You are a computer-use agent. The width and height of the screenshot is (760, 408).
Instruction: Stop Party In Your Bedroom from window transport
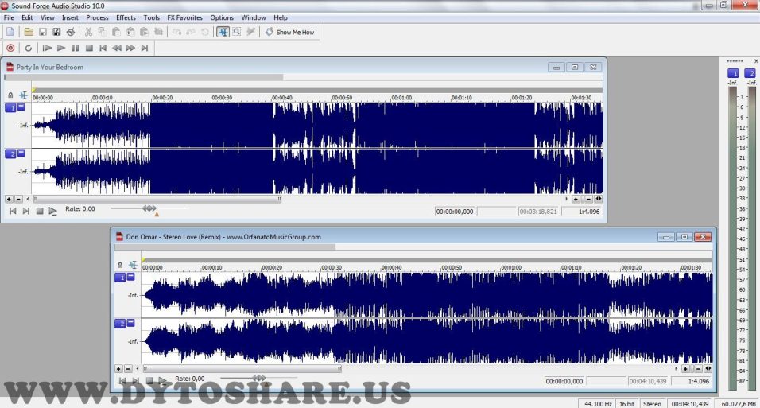[x=40, y=211]
